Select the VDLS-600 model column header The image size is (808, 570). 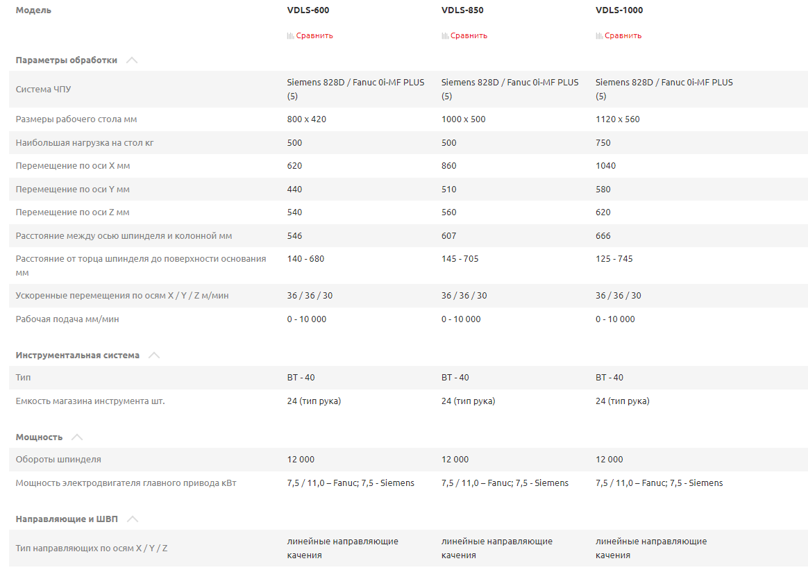(x=308, y=10)
